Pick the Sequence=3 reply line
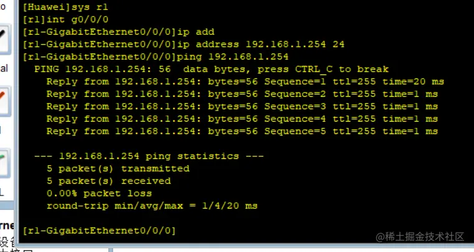 (x=242, y=107)
